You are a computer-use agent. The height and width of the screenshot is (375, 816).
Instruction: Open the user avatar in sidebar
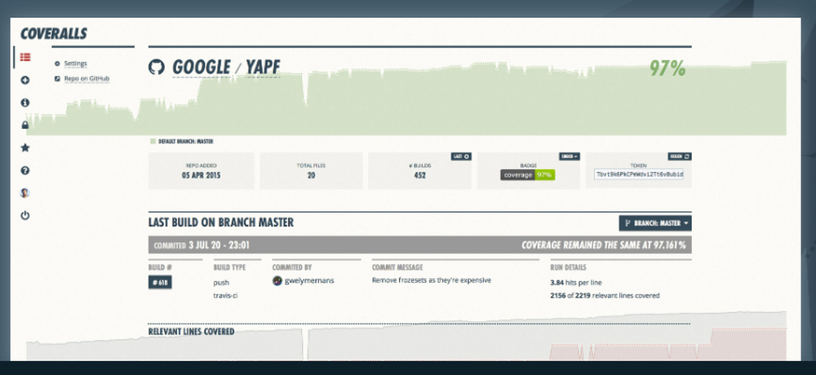(x=25, y=193)
